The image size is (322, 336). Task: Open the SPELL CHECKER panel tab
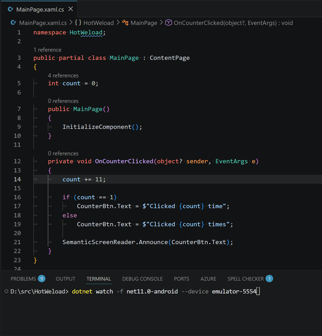click(x=246, y=279)
